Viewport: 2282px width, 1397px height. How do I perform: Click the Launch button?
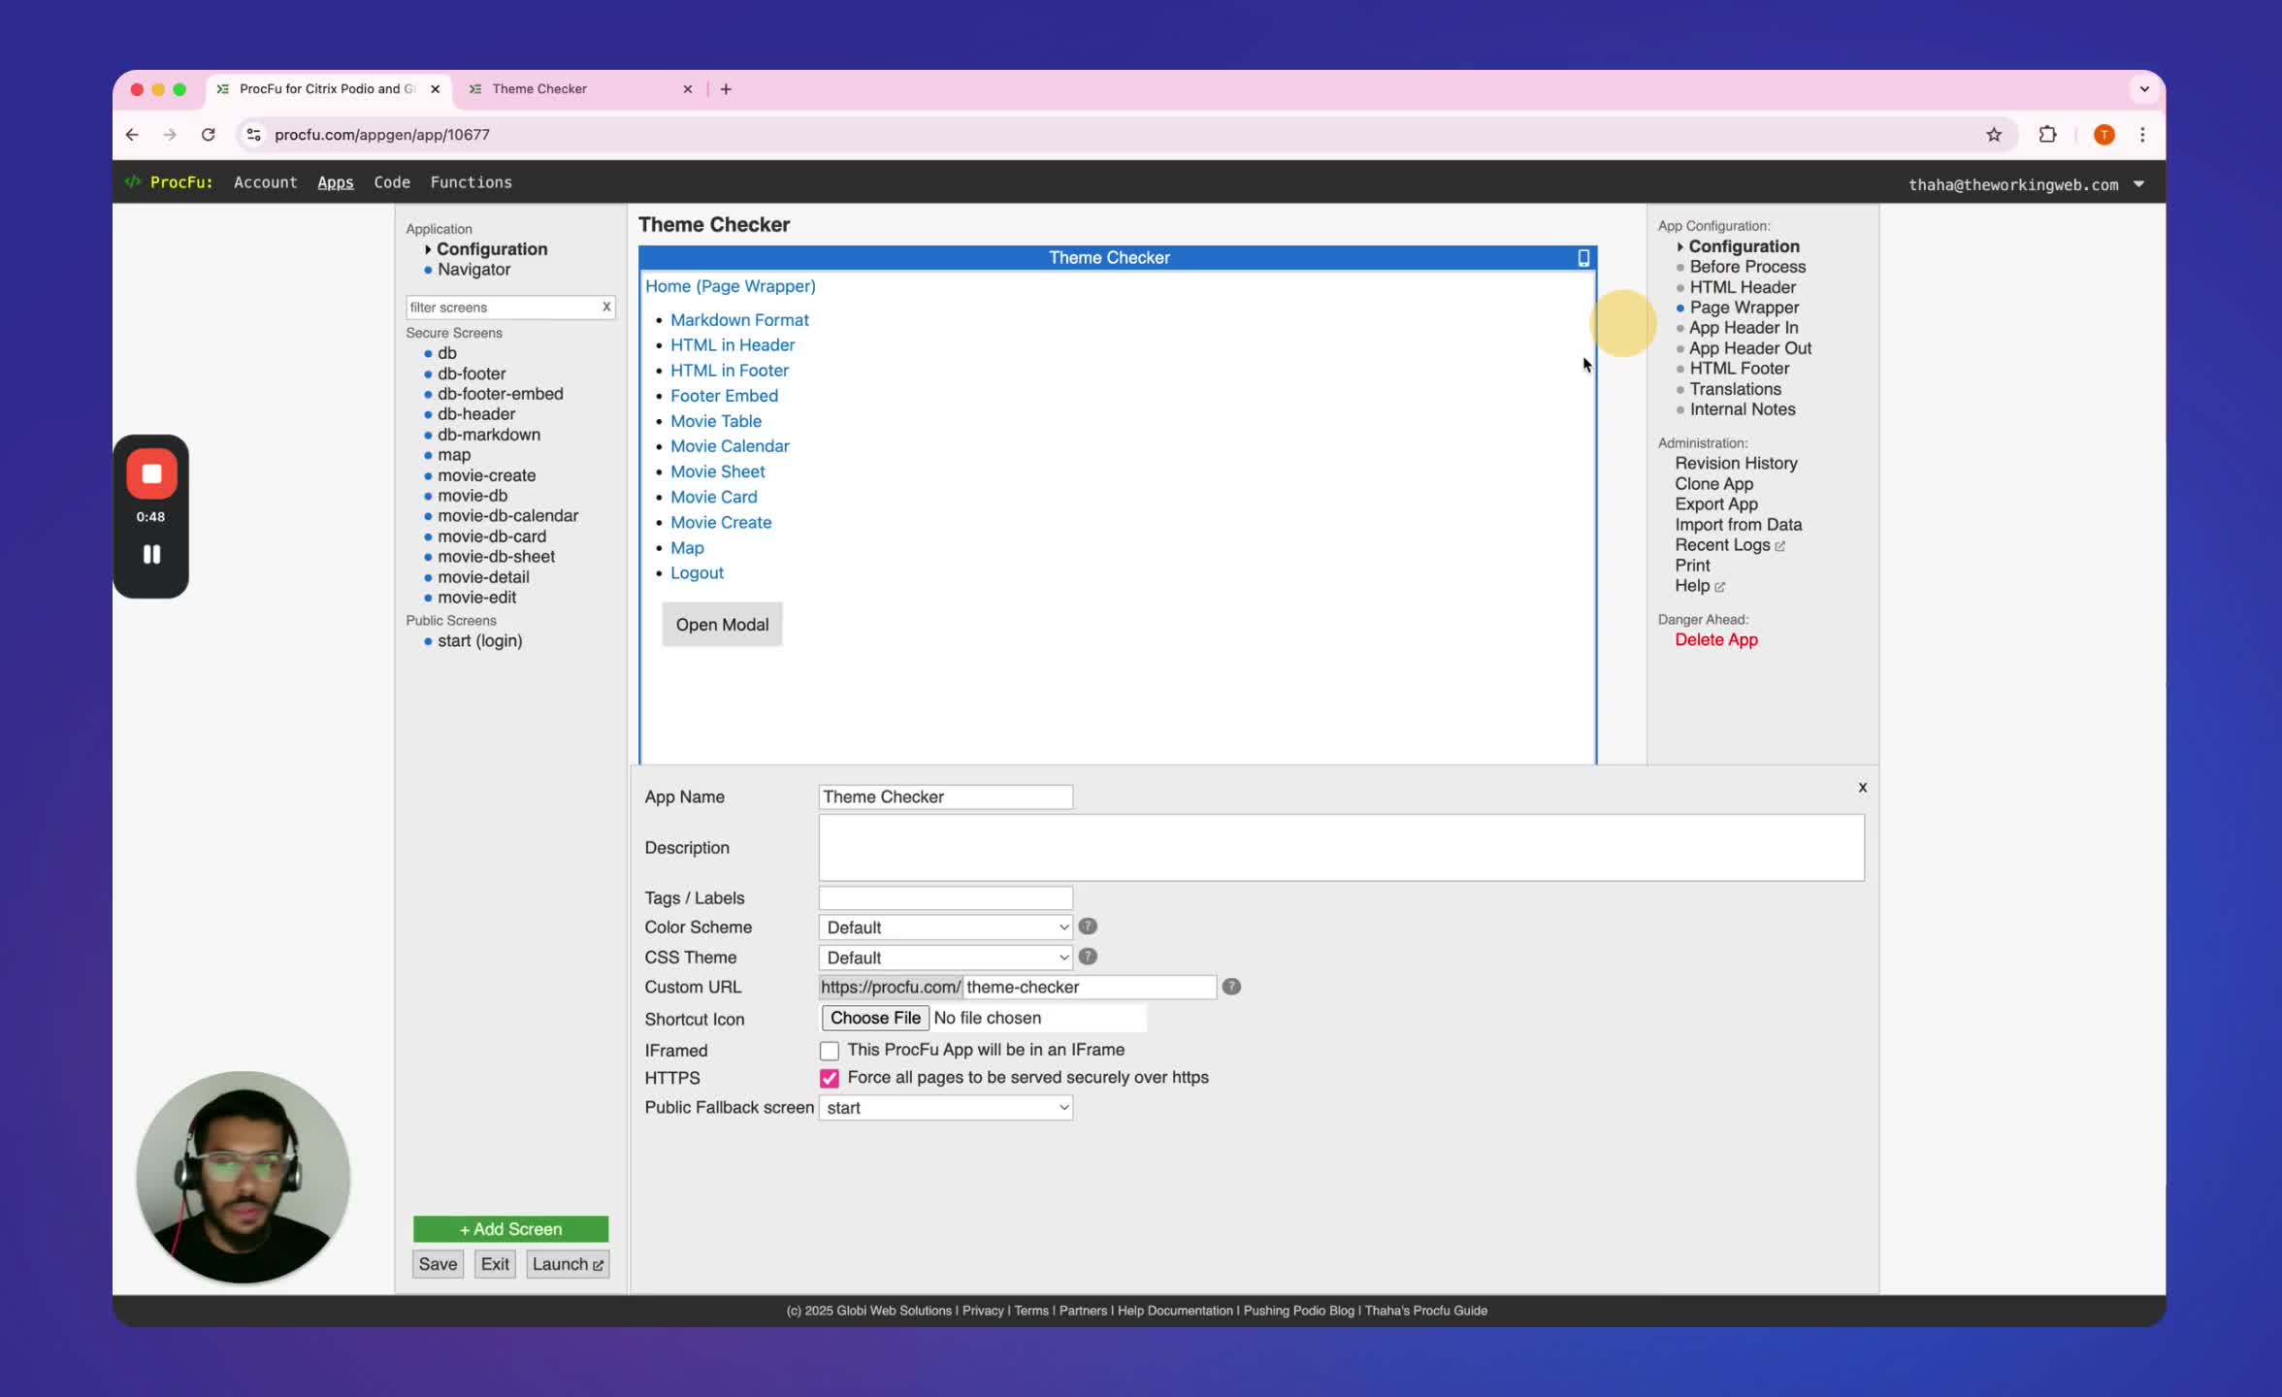pyautogui.click(x=568, y=1264)
